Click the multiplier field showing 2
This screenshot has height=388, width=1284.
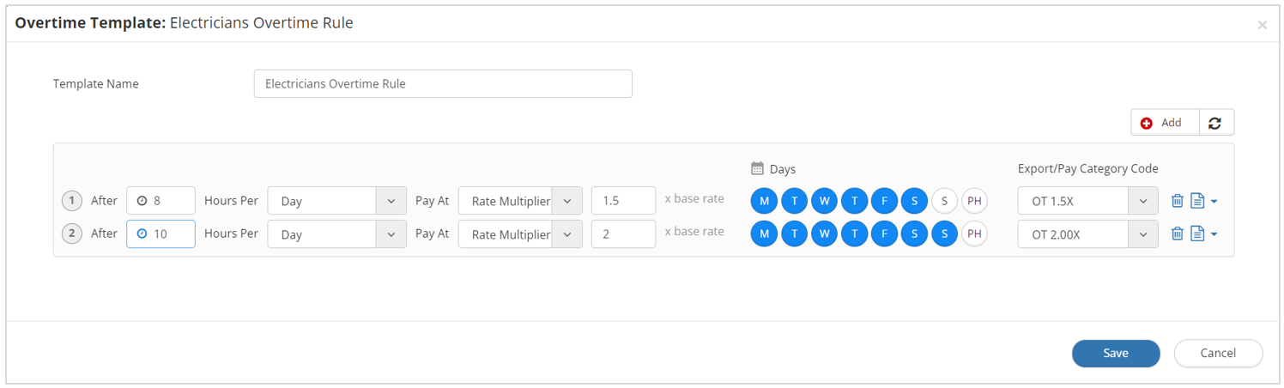[624, 233]
